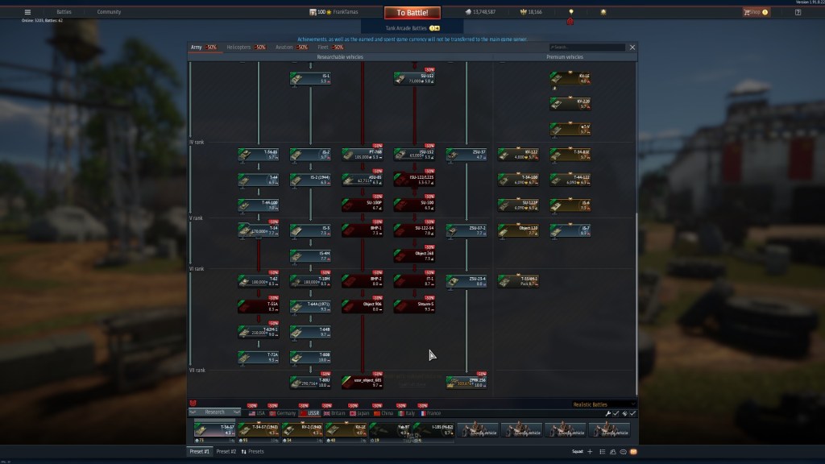Click the squad add plus icon
Viewport: 825px width, 464px height.
click(x=590, y=452)
